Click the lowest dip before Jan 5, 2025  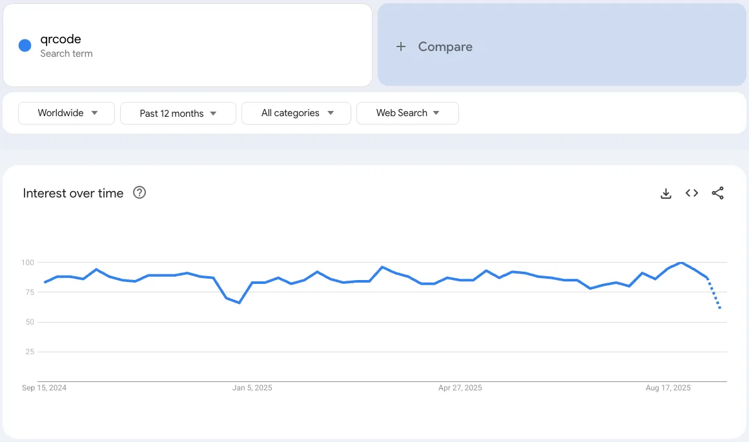tap(239, 303)
